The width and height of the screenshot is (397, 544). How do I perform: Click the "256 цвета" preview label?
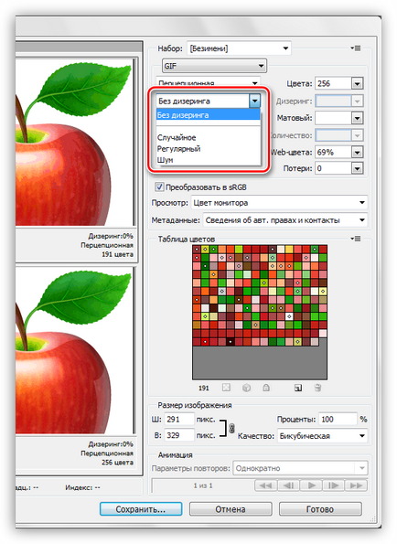[x=117, y=463]
